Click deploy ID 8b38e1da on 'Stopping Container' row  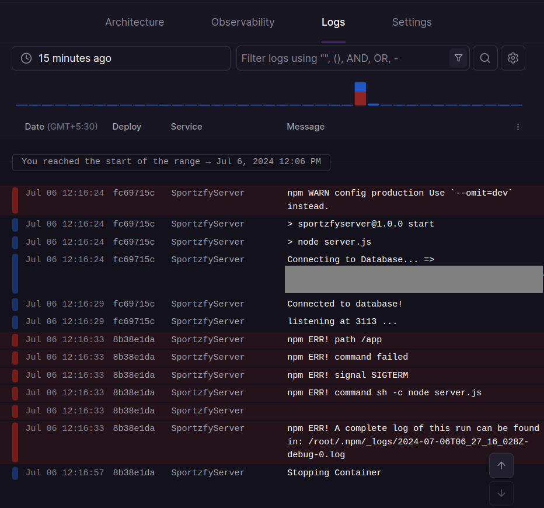click(x=134, y=473)
